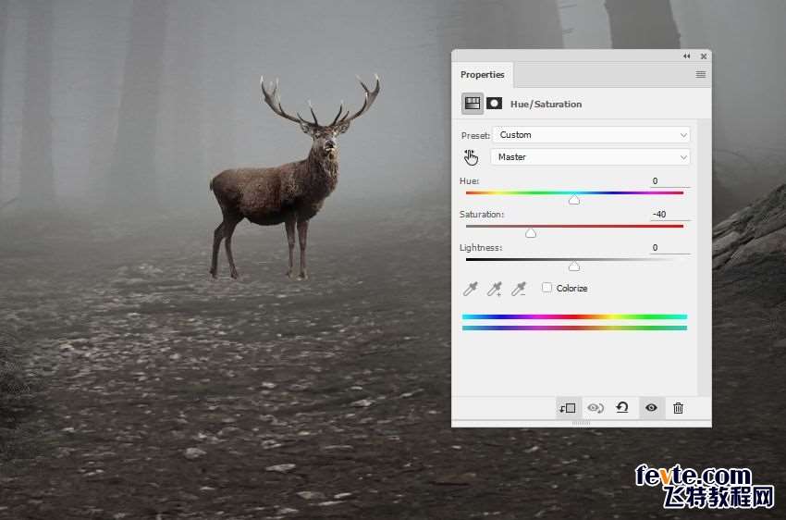Toggle adjustment layer visibility eye icon
The image size is (786, 520).
[651, 408]
